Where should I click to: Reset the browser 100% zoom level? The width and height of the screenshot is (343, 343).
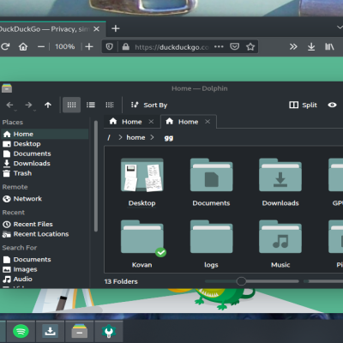click(65, 46)
